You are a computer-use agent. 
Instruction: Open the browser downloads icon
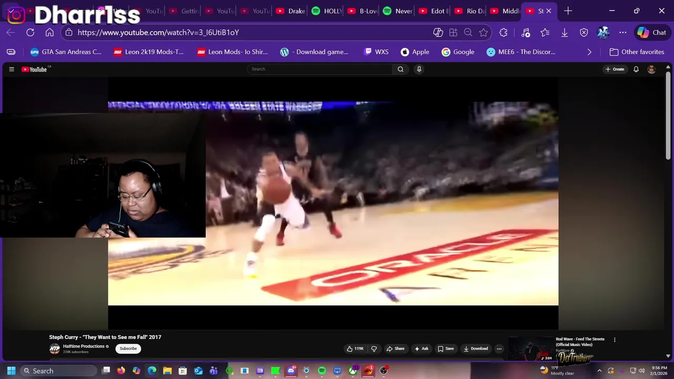coord(564,33)
